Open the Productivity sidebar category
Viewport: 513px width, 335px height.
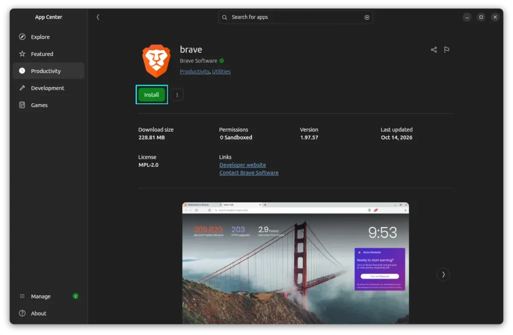pyautogui.click(x=49, y=71)
